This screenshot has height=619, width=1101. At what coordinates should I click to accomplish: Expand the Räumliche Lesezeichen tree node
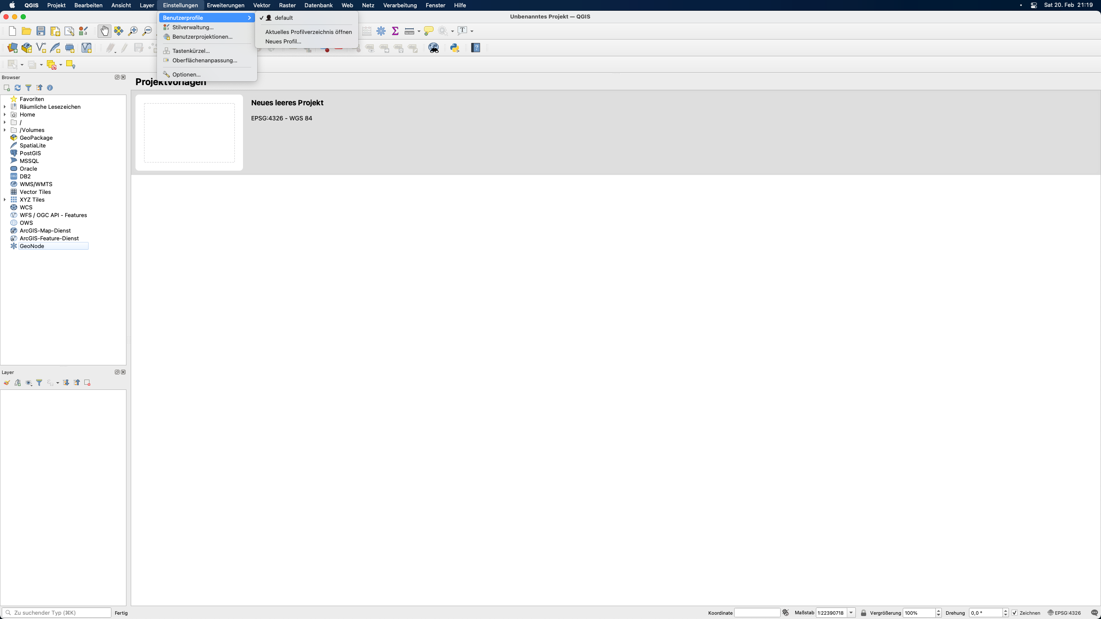(5, 107)
